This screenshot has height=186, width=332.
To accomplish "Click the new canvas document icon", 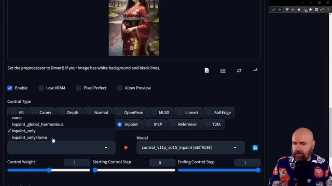I will click(x=207, y=70).
